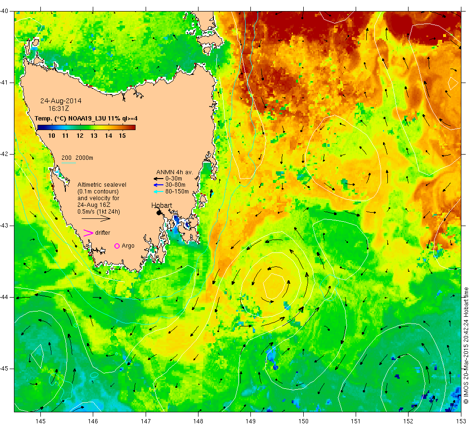
Task: Click the blue 30-80m legend arrow
Action: [158, 185]
